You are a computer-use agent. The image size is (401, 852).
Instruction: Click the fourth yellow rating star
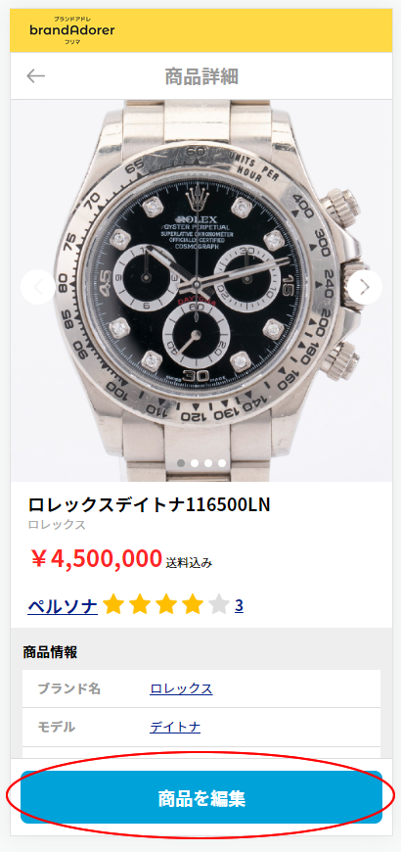(193, 604)
